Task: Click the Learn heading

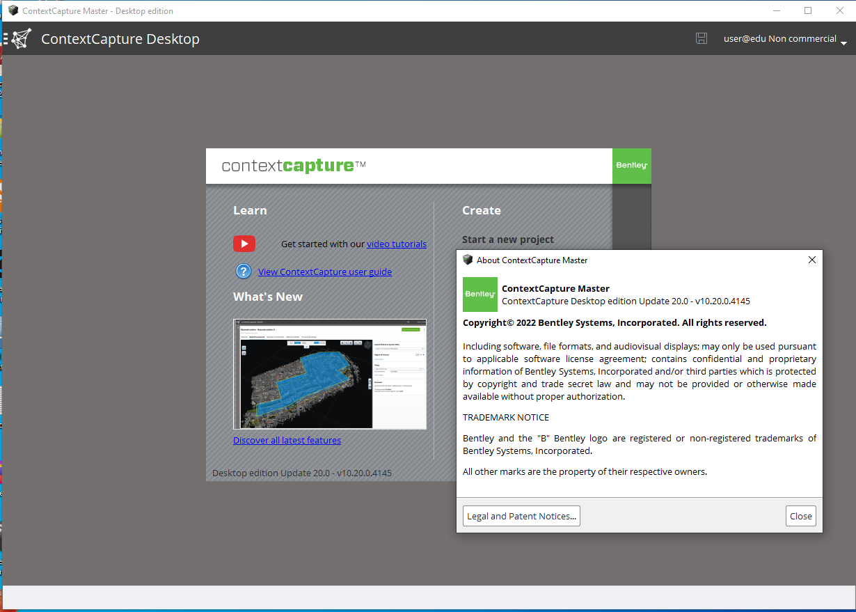Action: click(250, 210)
